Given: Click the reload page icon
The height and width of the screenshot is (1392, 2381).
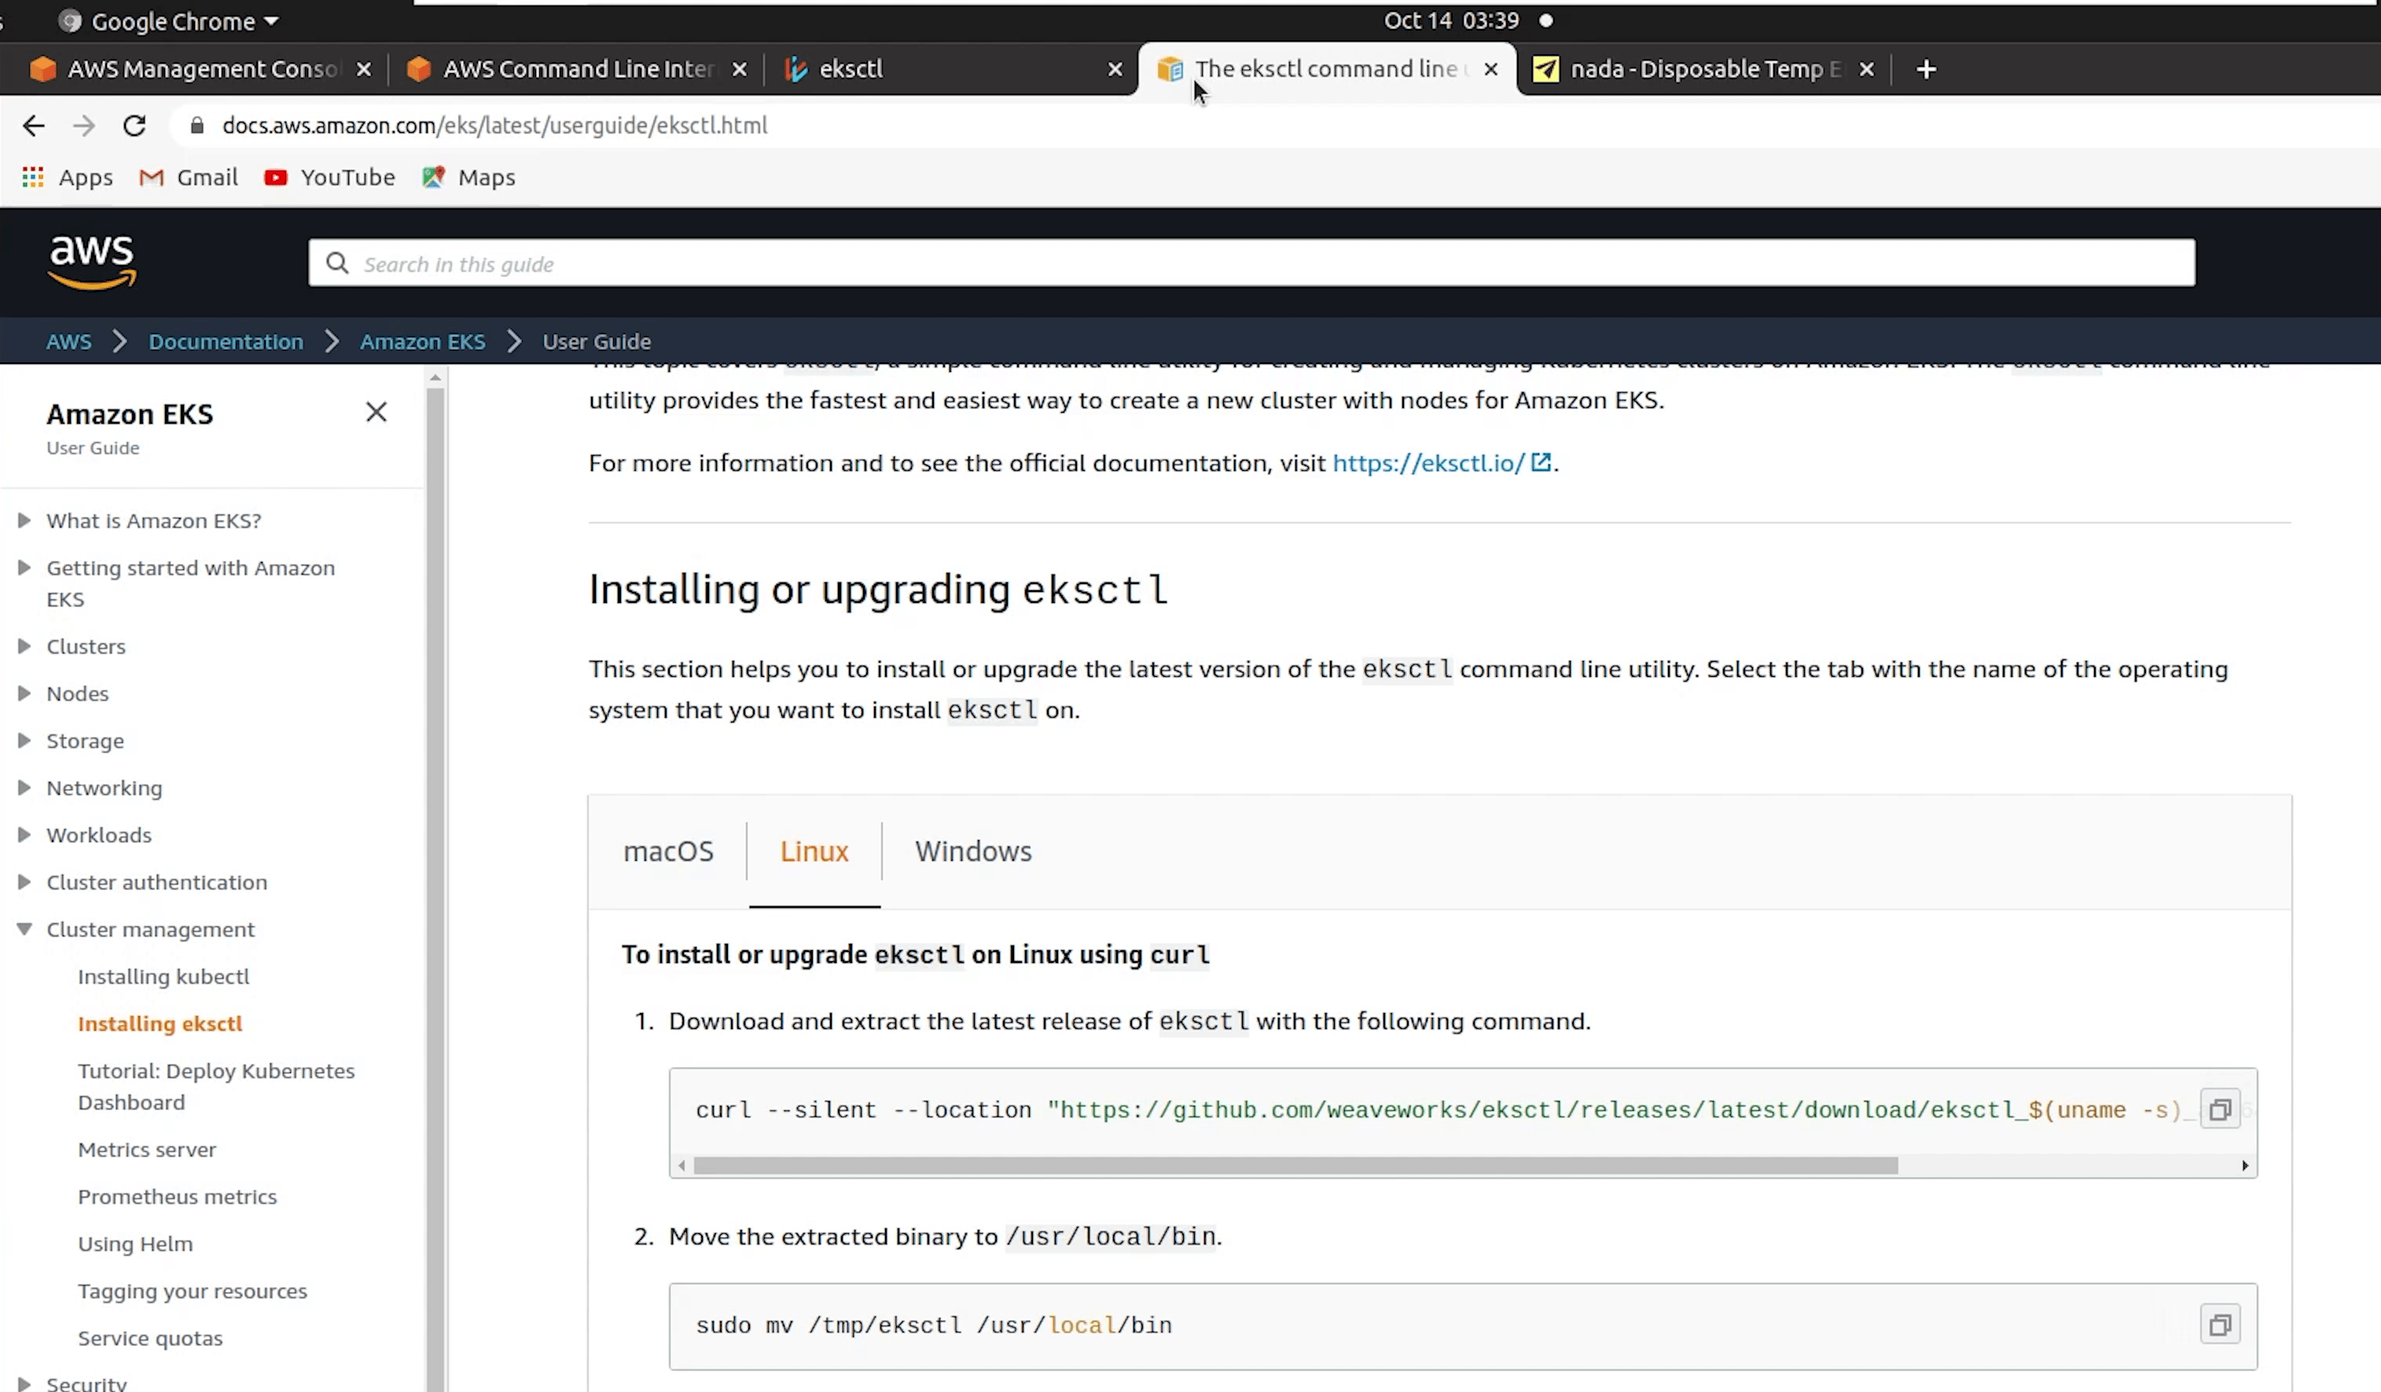Looking at the screenshot, I should pos(134,124).
